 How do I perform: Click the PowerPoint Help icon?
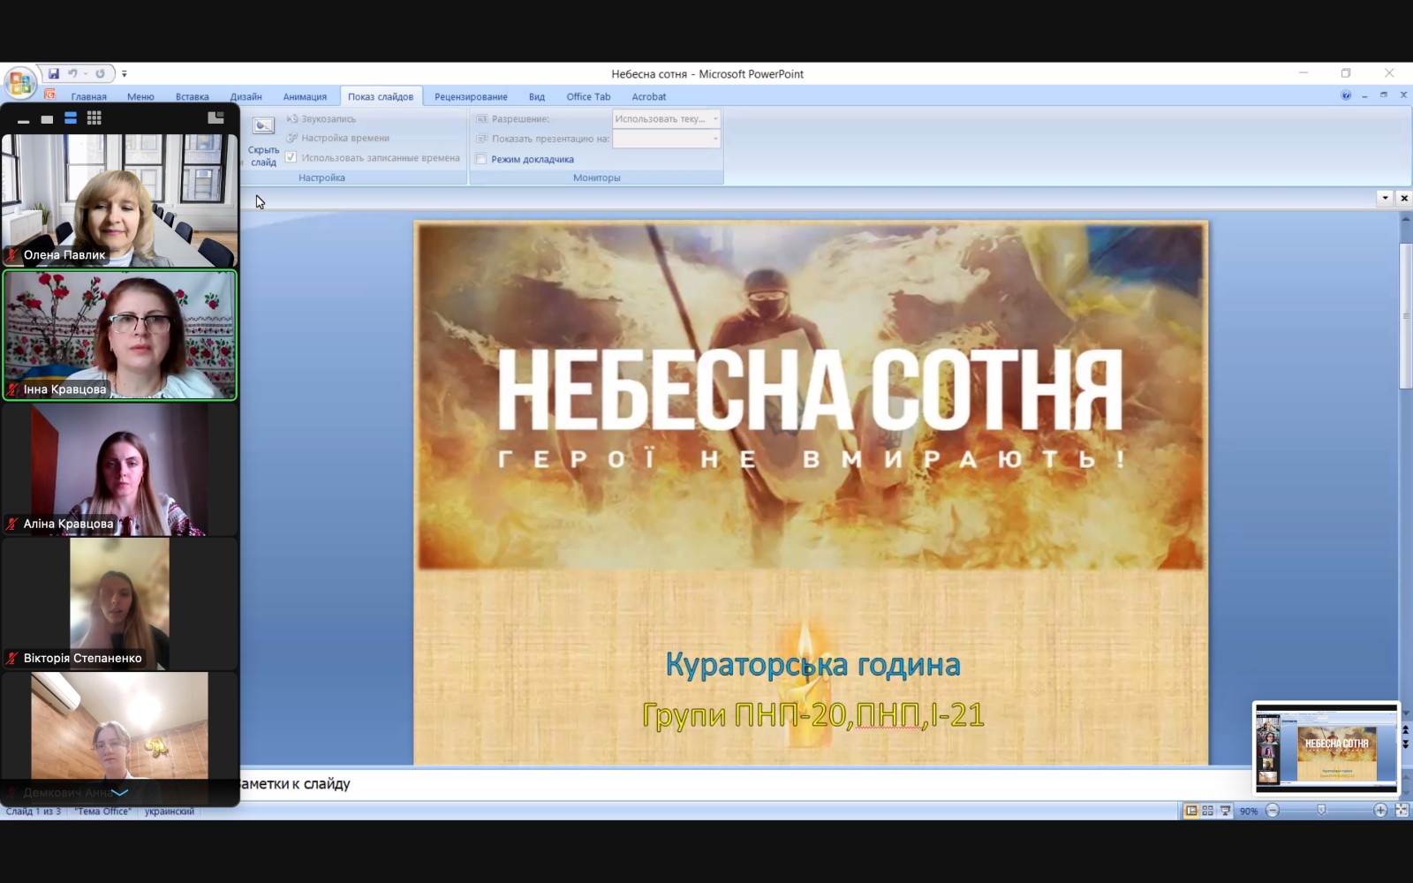(x=1346, y=95)
